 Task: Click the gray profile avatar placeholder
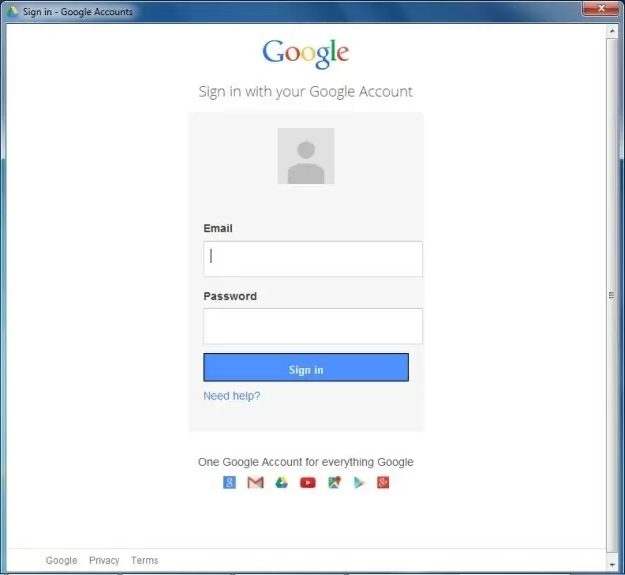306,156
